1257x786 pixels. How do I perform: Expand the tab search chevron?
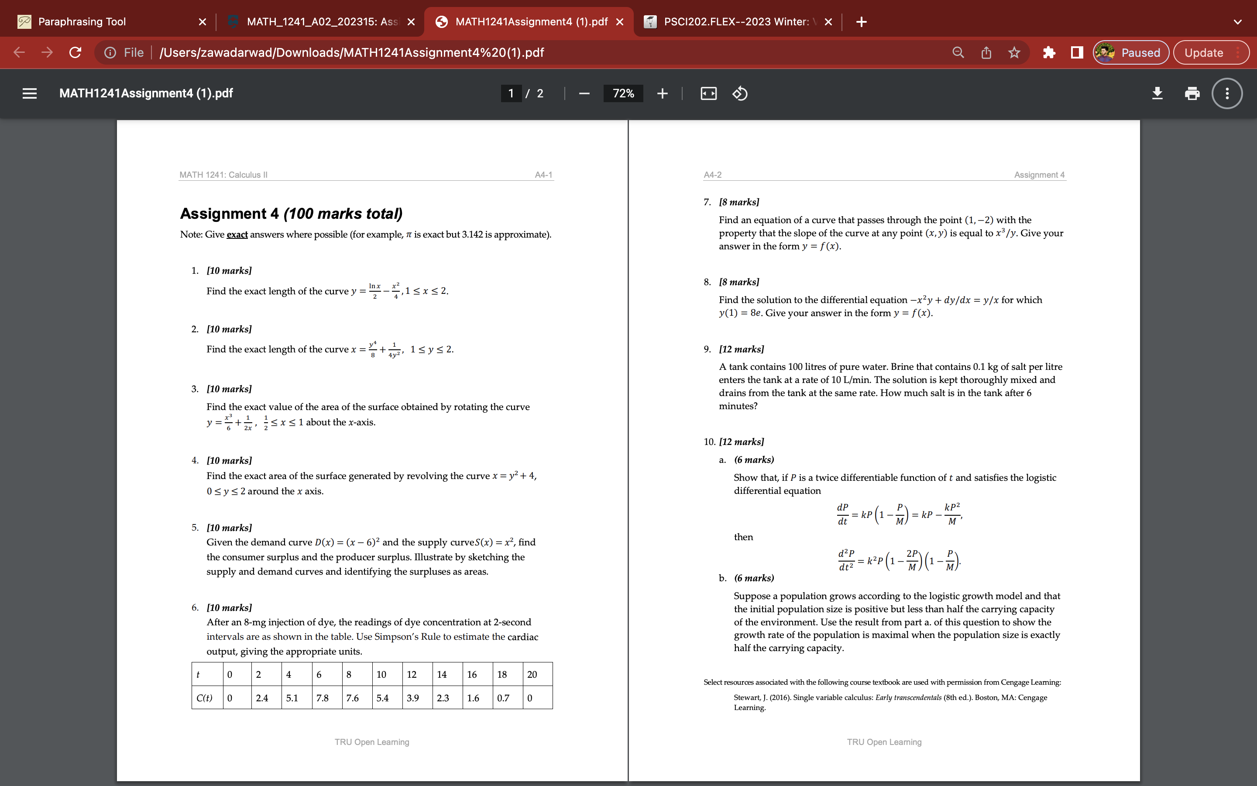click(x=1238, y=21)
